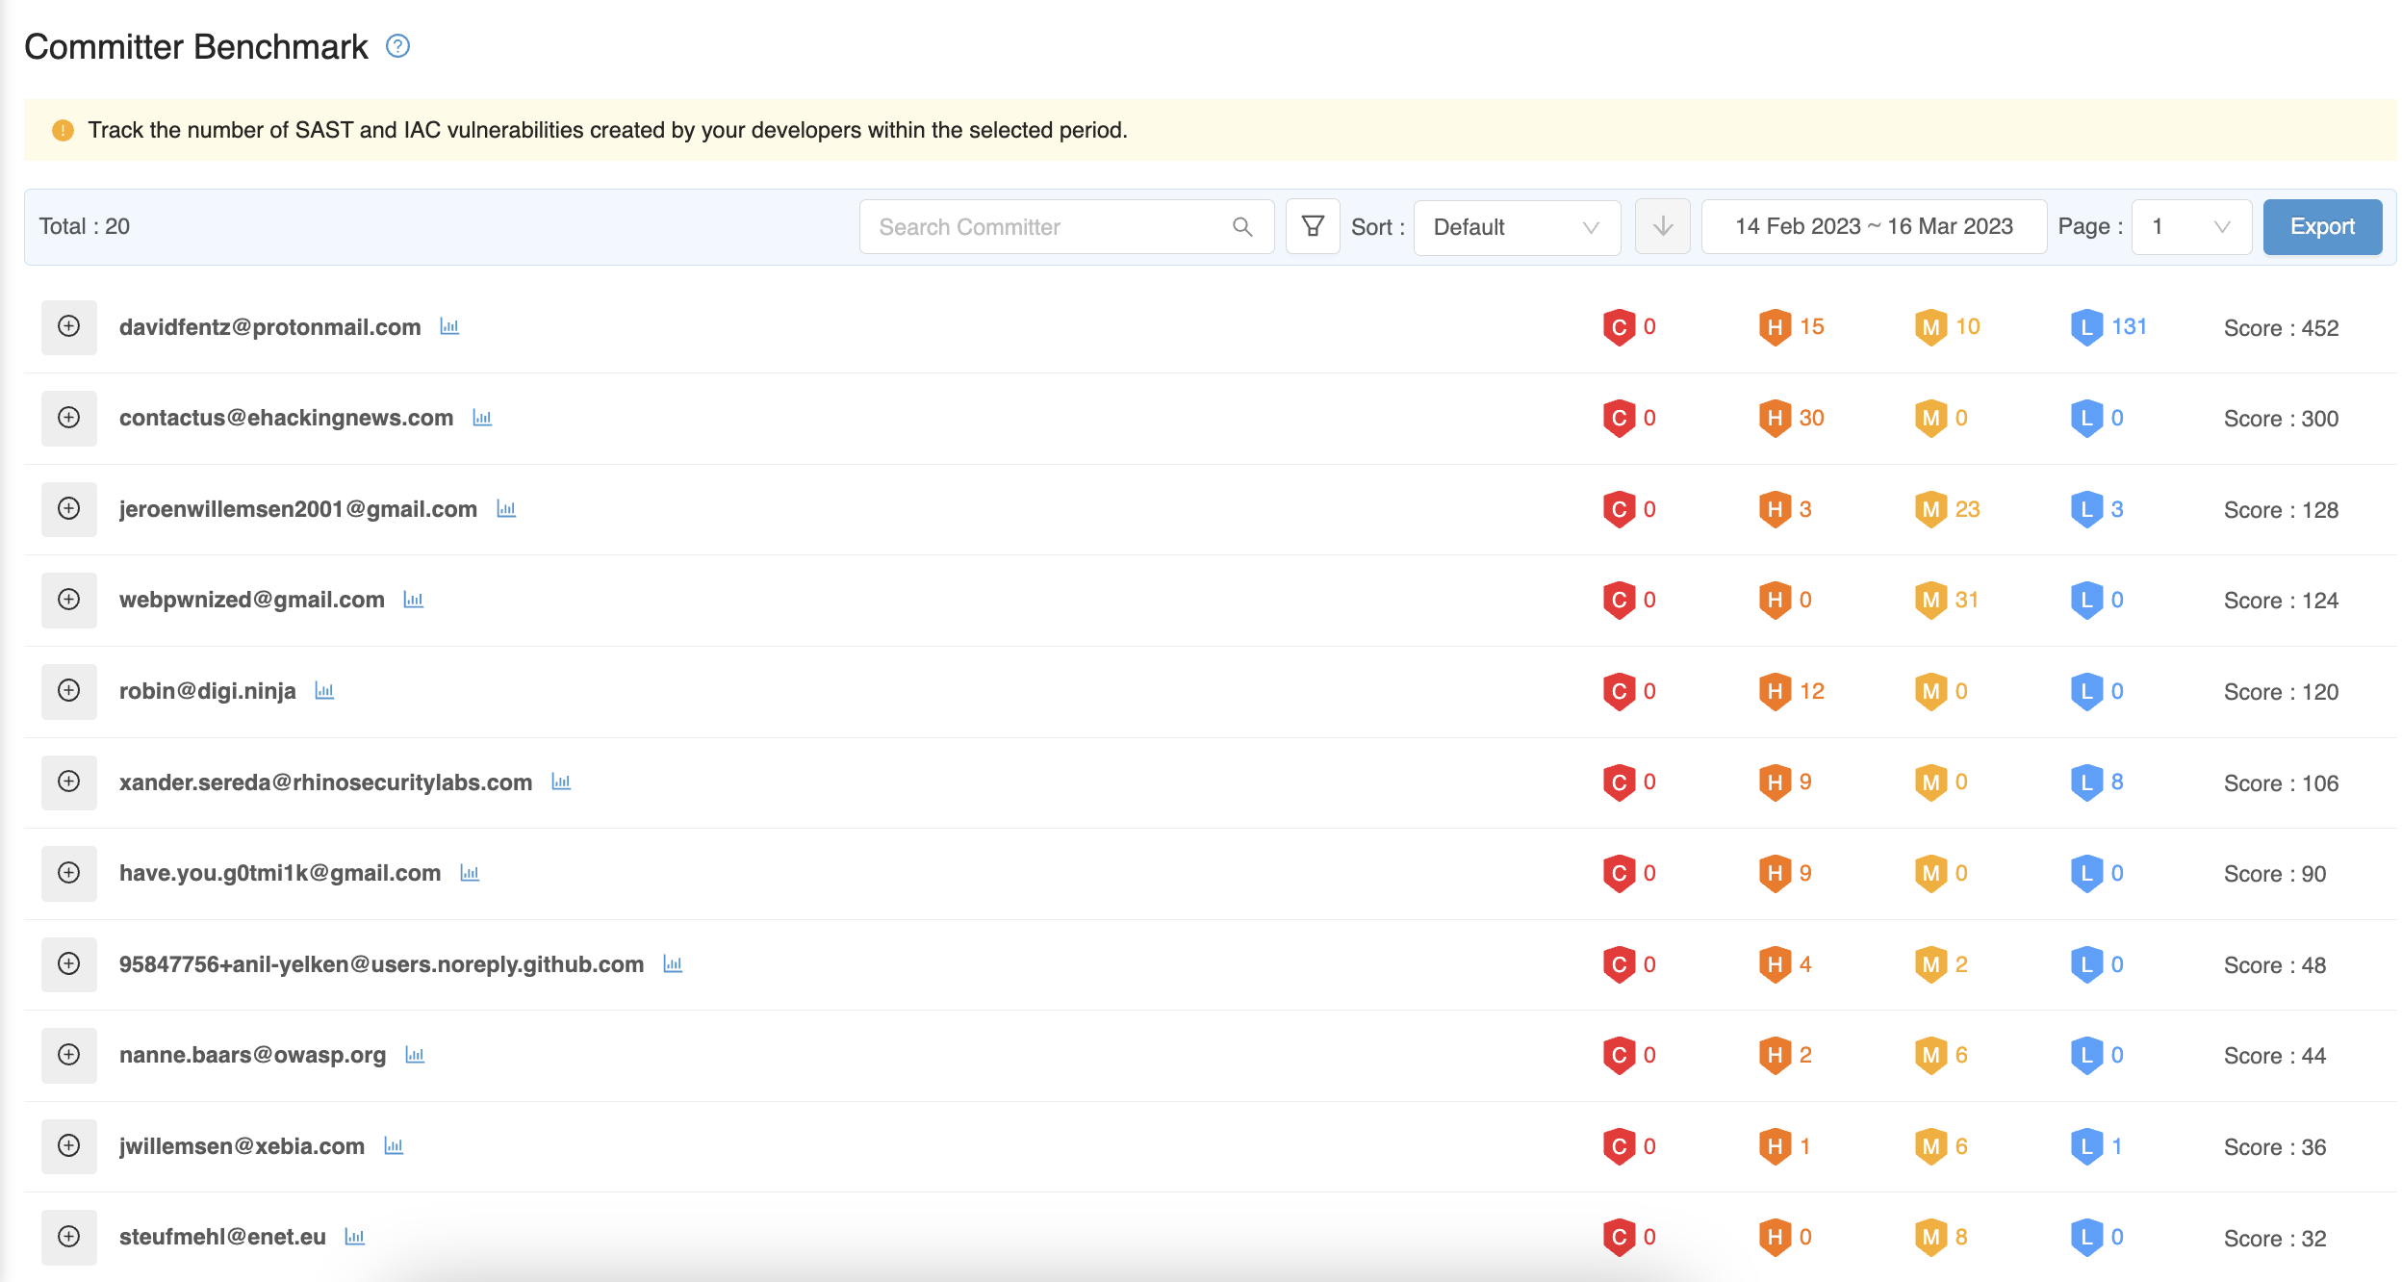Expand the robin@digi.ninja row
The image size is (2402, 1282).
[69, 691]
